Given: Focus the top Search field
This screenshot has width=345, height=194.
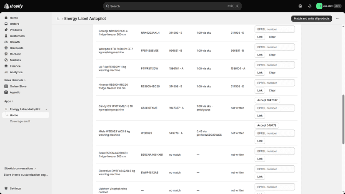Looking at the screenshot, I should 172,6.
